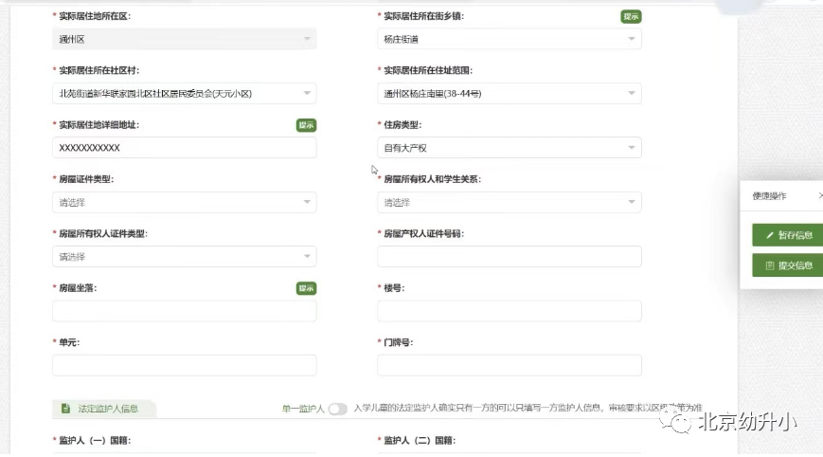Close the 便捷操作 panel
The width and height of the screenshot is (823, 457).
820,195
